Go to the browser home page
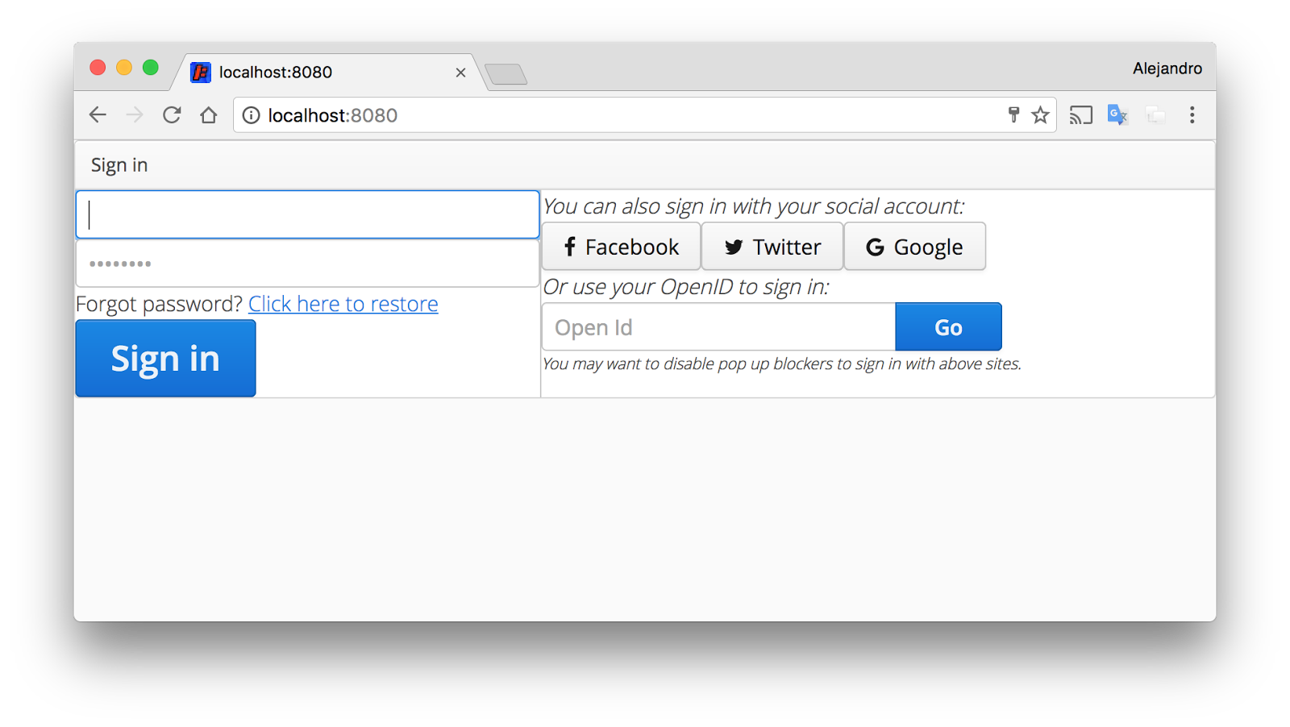 pyautogui.click(x=209, y=115)
